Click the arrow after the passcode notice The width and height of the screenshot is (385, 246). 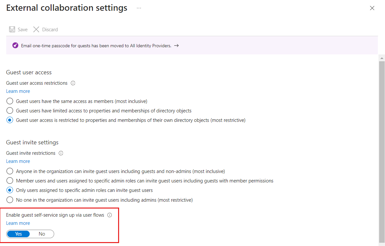click(x=176, y=46)
